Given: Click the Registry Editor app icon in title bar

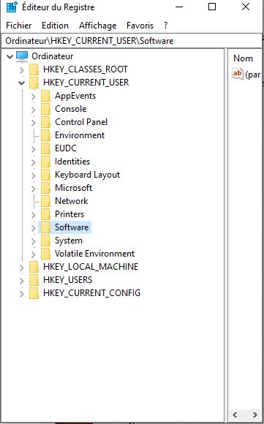Looking at the screenshot, I should (x=12, y=7).
